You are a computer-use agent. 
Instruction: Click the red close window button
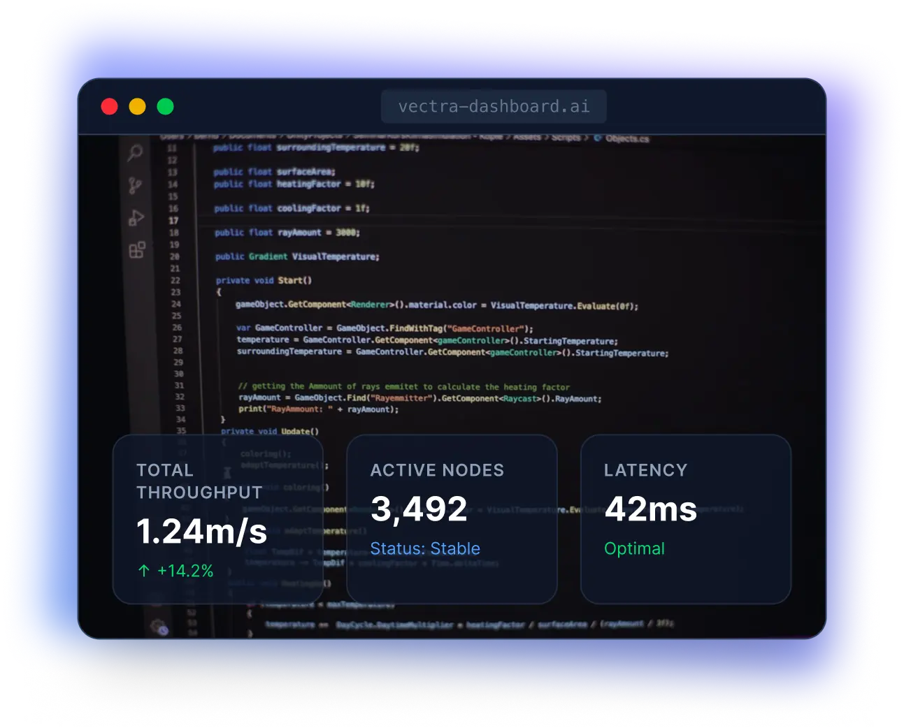(x=110, y=106)
